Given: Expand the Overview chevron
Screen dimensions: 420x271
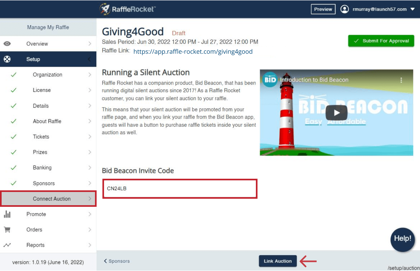Looking at the screenshot, I should [90, 44].
